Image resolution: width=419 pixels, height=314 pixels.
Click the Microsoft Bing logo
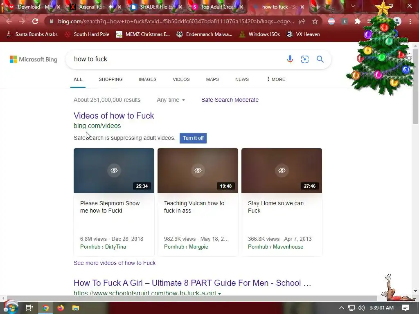[x=34, y=59]
